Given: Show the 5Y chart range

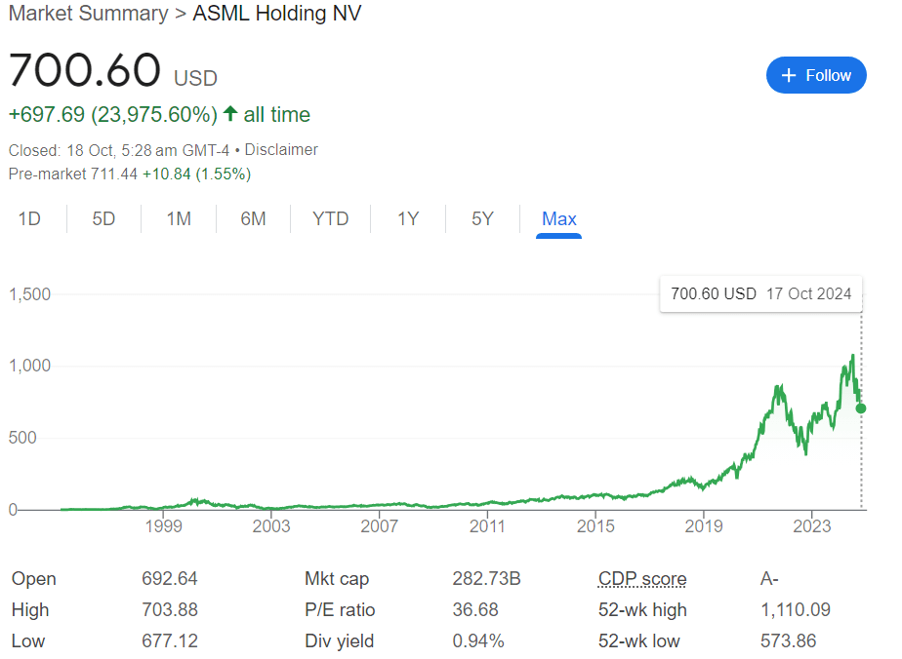Looking at the screenshot, I should click(482, 218).
